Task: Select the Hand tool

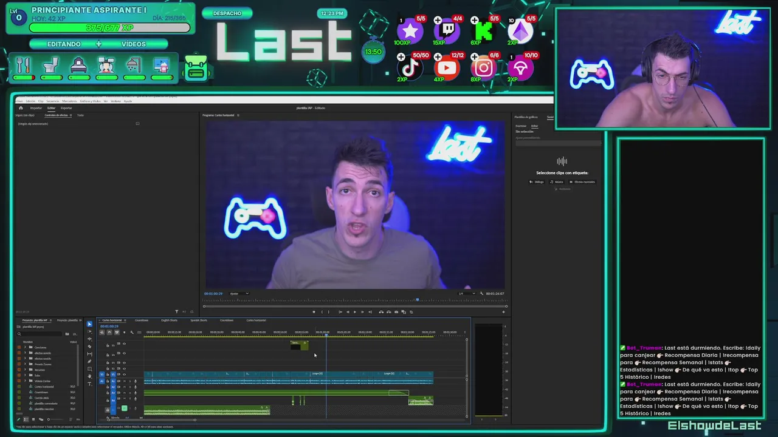Action: pyautogui.click(x=89, y=376)
